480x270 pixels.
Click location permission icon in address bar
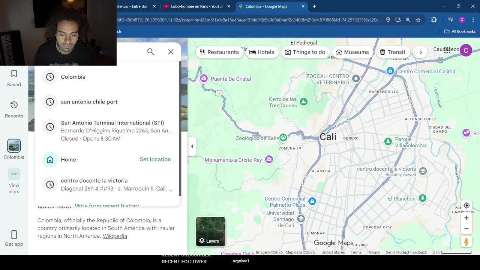click(x=388, y=20)
